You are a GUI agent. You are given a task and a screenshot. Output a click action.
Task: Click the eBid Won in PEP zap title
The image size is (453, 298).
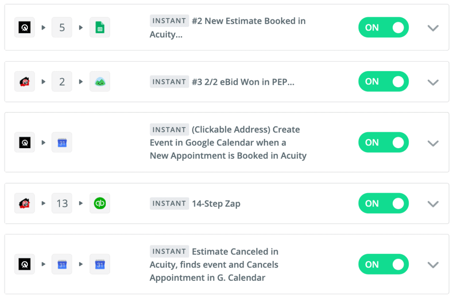pyautogui.click(x=244, y=81)
